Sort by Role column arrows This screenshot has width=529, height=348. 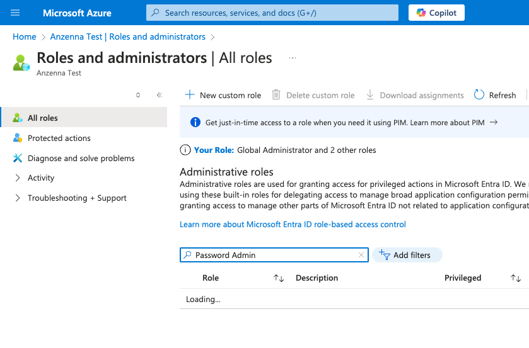coord(279,278)
